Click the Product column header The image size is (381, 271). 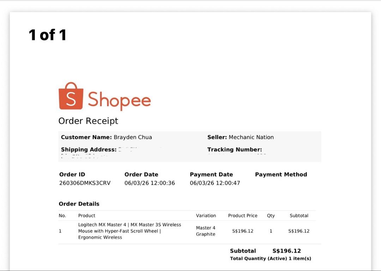87,216
